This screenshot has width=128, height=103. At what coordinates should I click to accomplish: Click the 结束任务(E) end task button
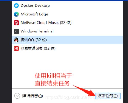click(108, 96)
